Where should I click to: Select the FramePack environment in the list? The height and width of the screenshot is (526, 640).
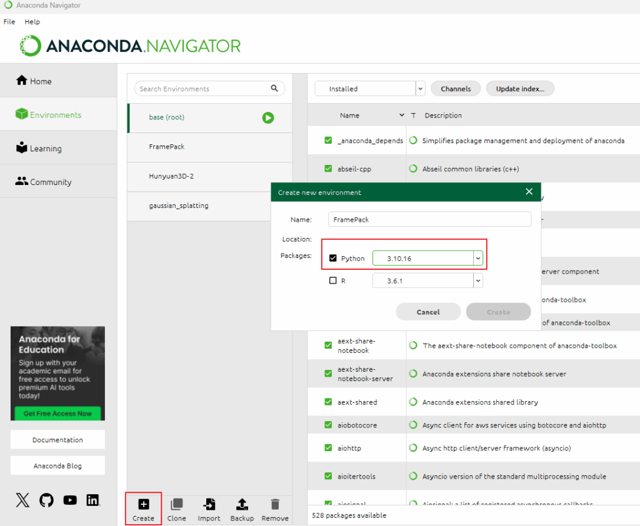tap(210, 147)
